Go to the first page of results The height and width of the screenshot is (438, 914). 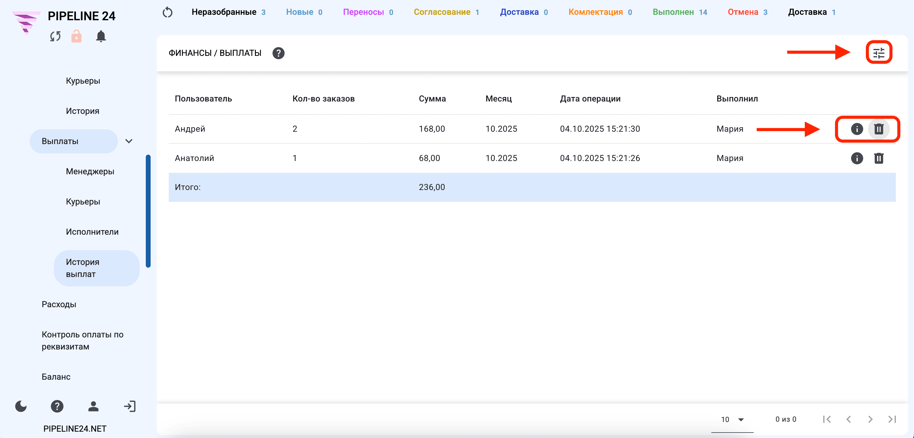827,419
